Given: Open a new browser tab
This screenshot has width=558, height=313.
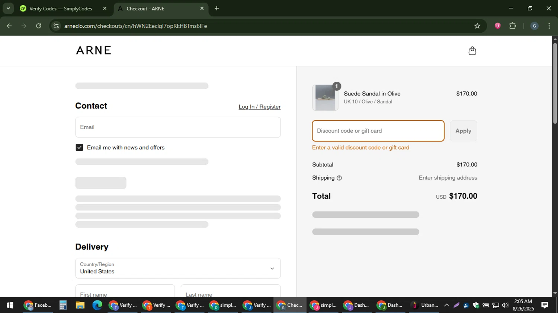Looking at the screenshot, I should coord(217,8).
